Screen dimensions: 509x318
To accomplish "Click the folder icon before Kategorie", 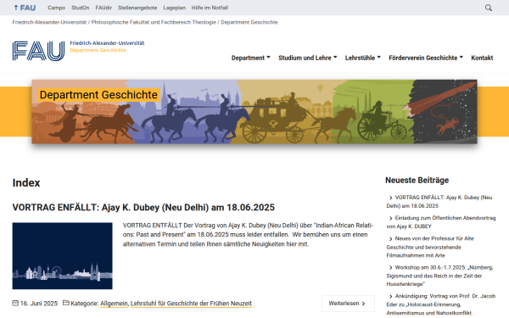I will tap(66, 303).
